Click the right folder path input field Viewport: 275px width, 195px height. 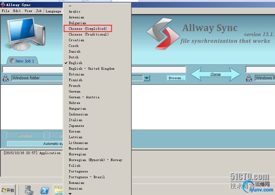coord(260,69)
